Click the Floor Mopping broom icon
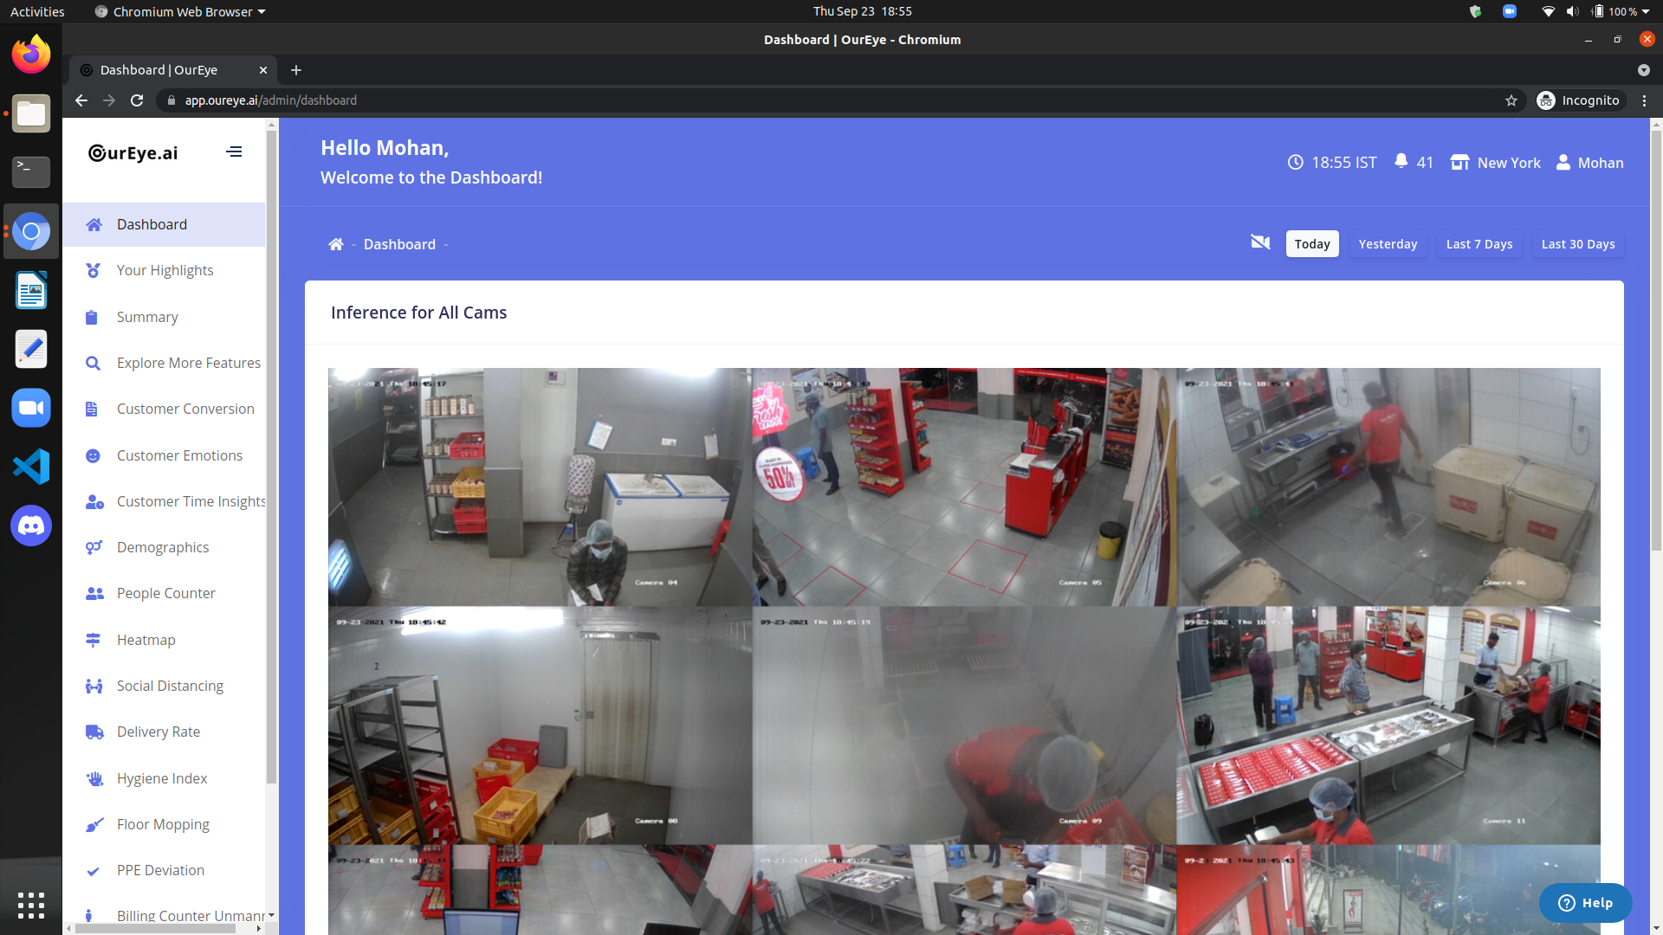 point(94,824)
